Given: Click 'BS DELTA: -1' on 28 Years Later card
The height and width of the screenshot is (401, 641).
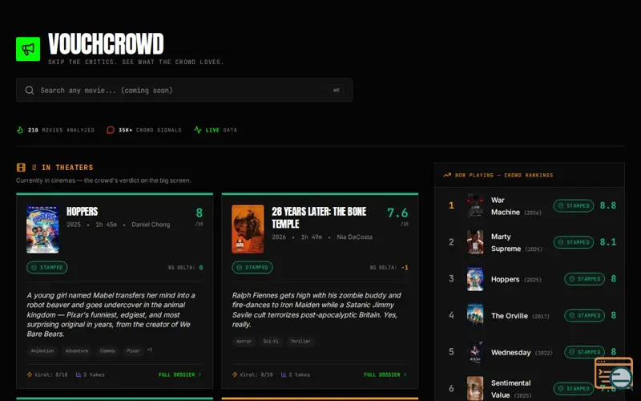Looking at the screenshot, I should pos(389,268).
